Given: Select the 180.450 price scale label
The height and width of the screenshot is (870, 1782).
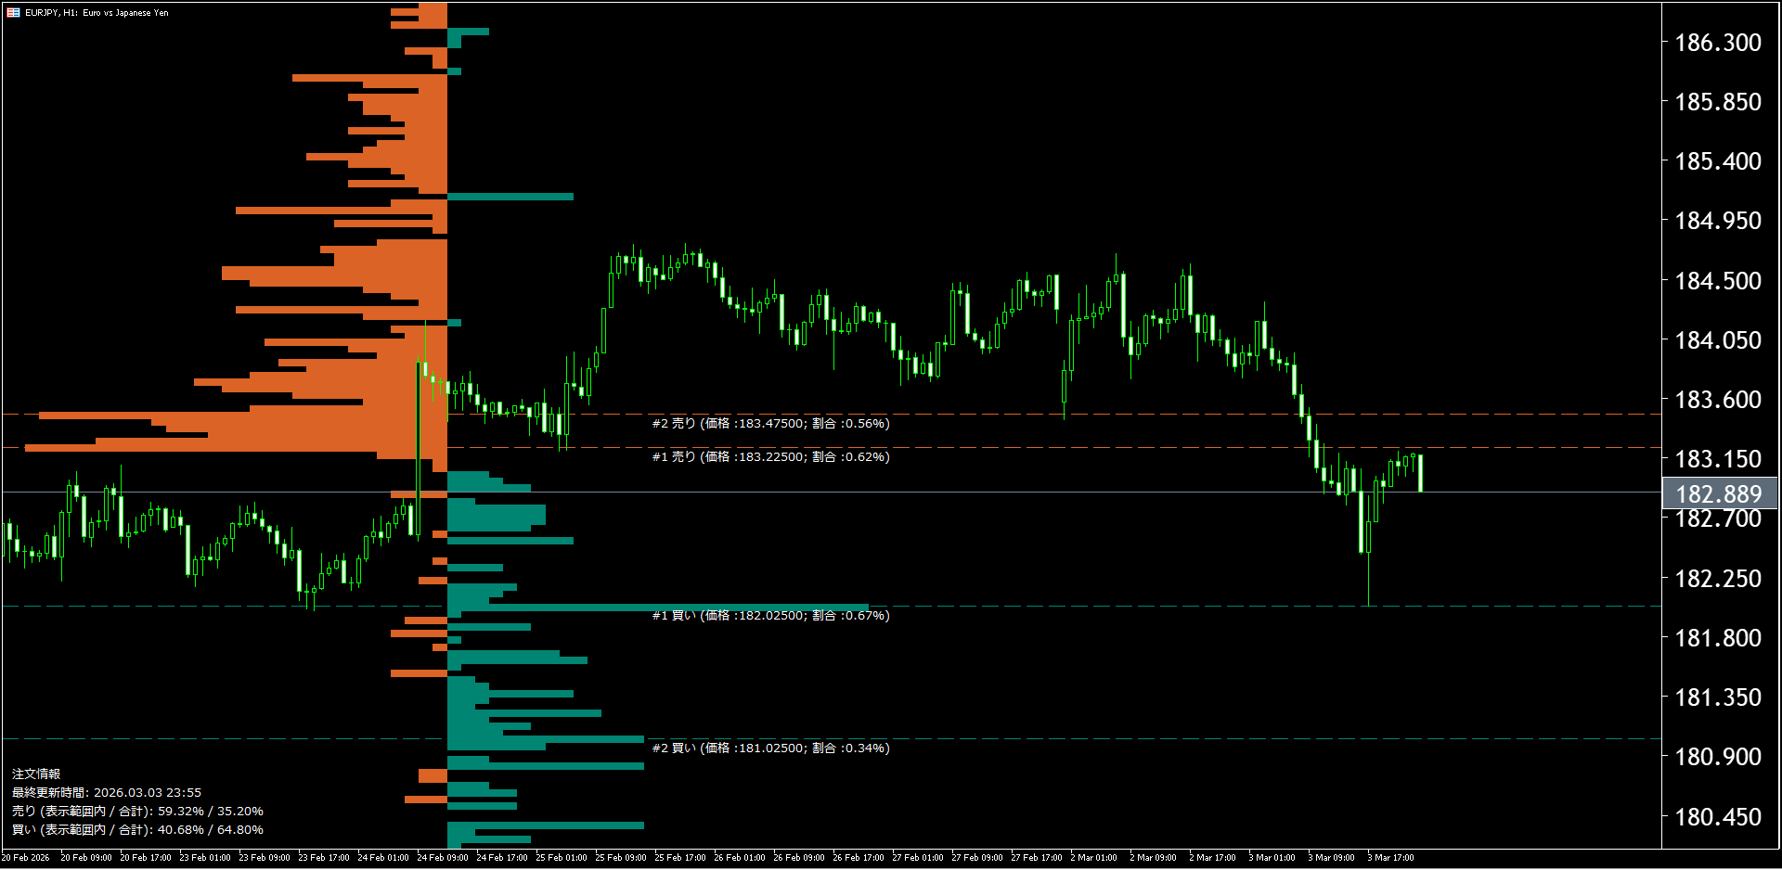Looking at the screenshot, I should pyautogui.click(x=1718, y=817).
